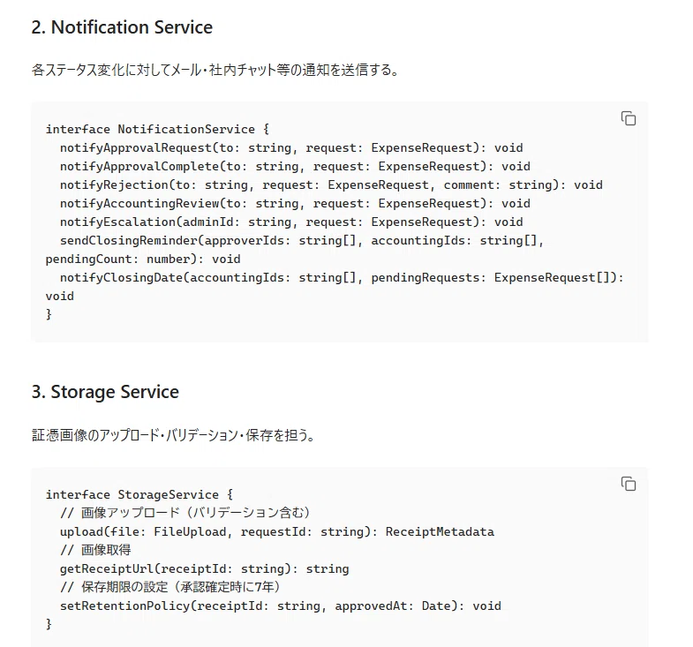Click the '// 画像取得' comment line
Screen dimensions: 693x647
[x=95, y=550]
